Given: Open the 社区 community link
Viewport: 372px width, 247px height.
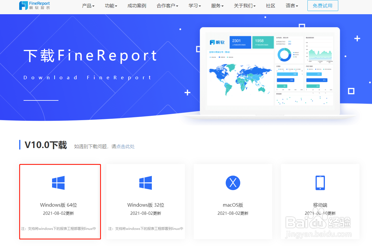Looking at the screenshot, I should click(270, 6).
